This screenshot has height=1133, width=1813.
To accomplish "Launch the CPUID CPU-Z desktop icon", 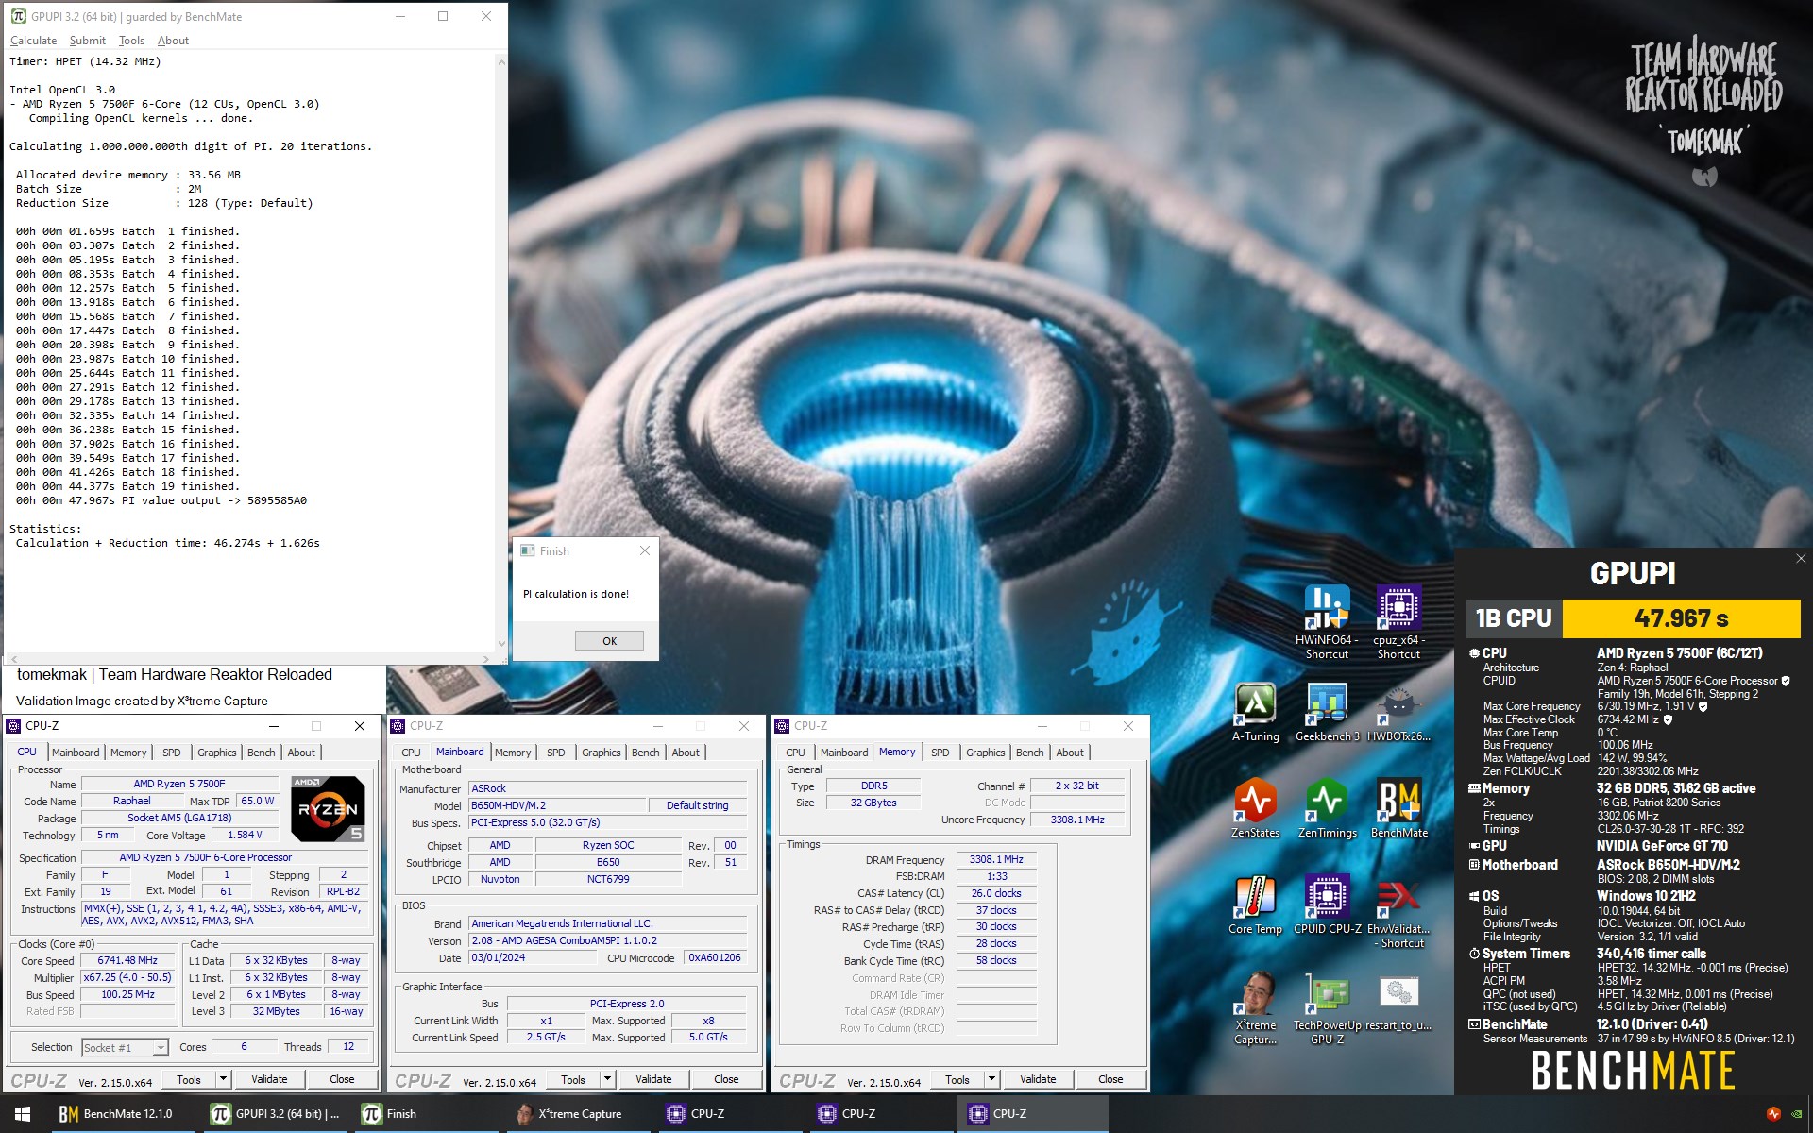I will click(1327, 905).
